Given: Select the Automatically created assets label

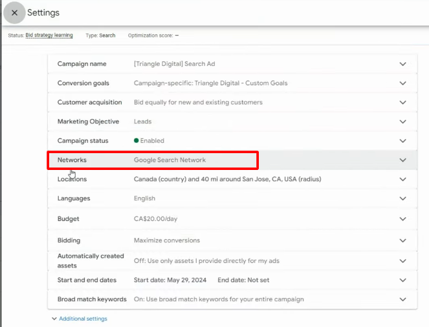Looking at the screenshot, I should pyautogui.click(x=91, y=261).
